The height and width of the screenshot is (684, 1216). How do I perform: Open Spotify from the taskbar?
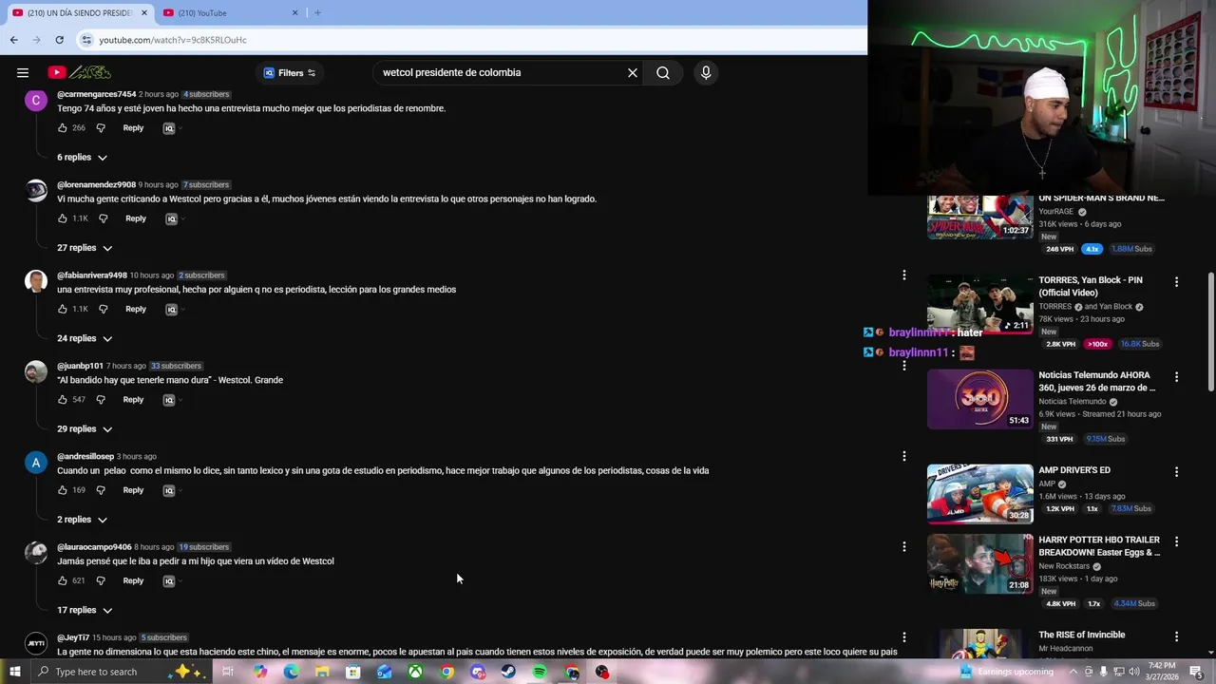[540, 672]
